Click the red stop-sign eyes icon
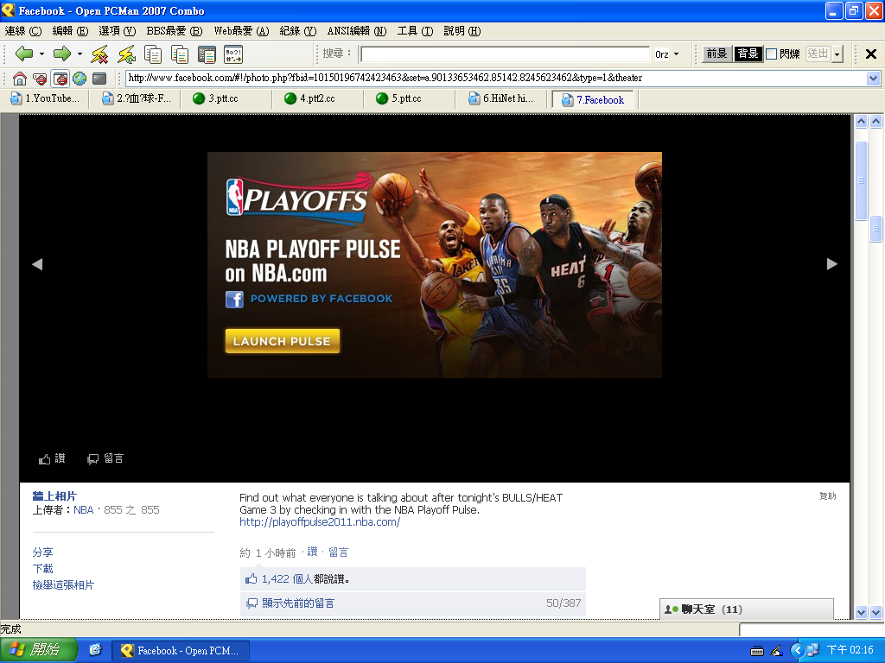 (40, 79)
